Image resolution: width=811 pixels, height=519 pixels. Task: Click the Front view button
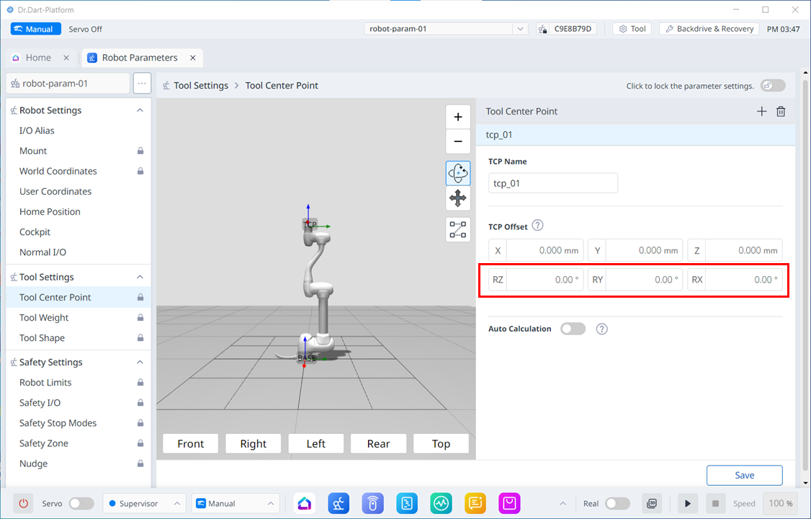point(191,444)
